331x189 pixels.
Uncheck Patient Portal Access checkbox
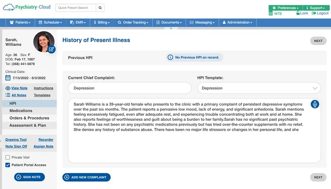click(x=8, y=165)
